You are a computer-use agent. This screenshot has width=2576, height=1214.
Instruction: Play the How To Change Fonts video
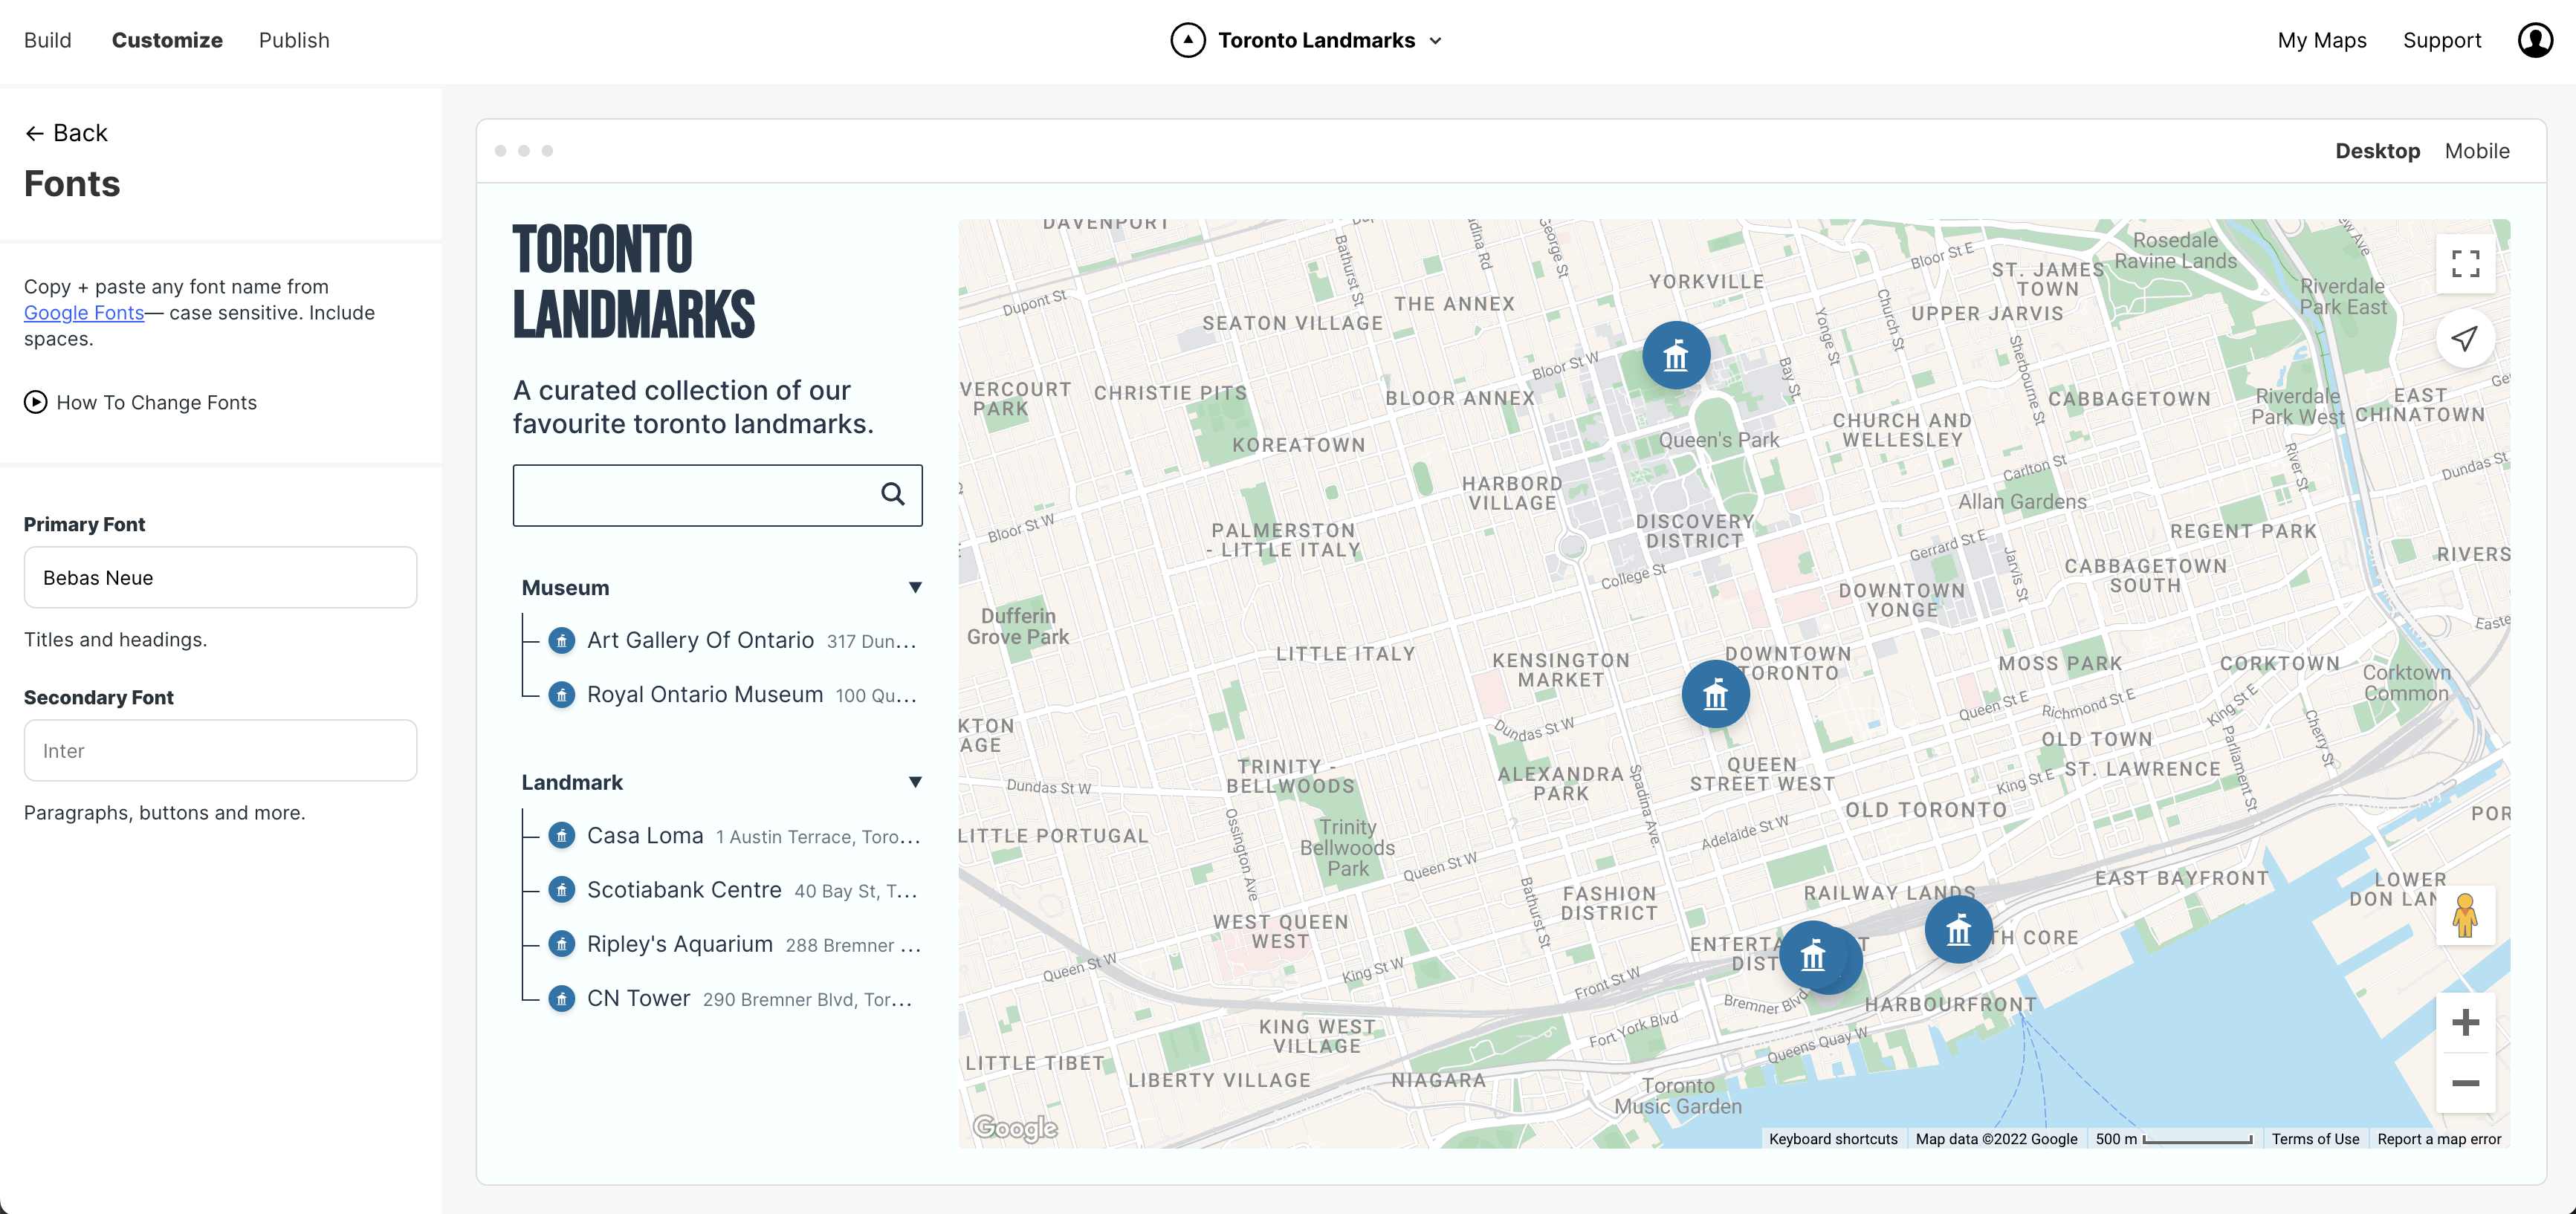[35, 402]
